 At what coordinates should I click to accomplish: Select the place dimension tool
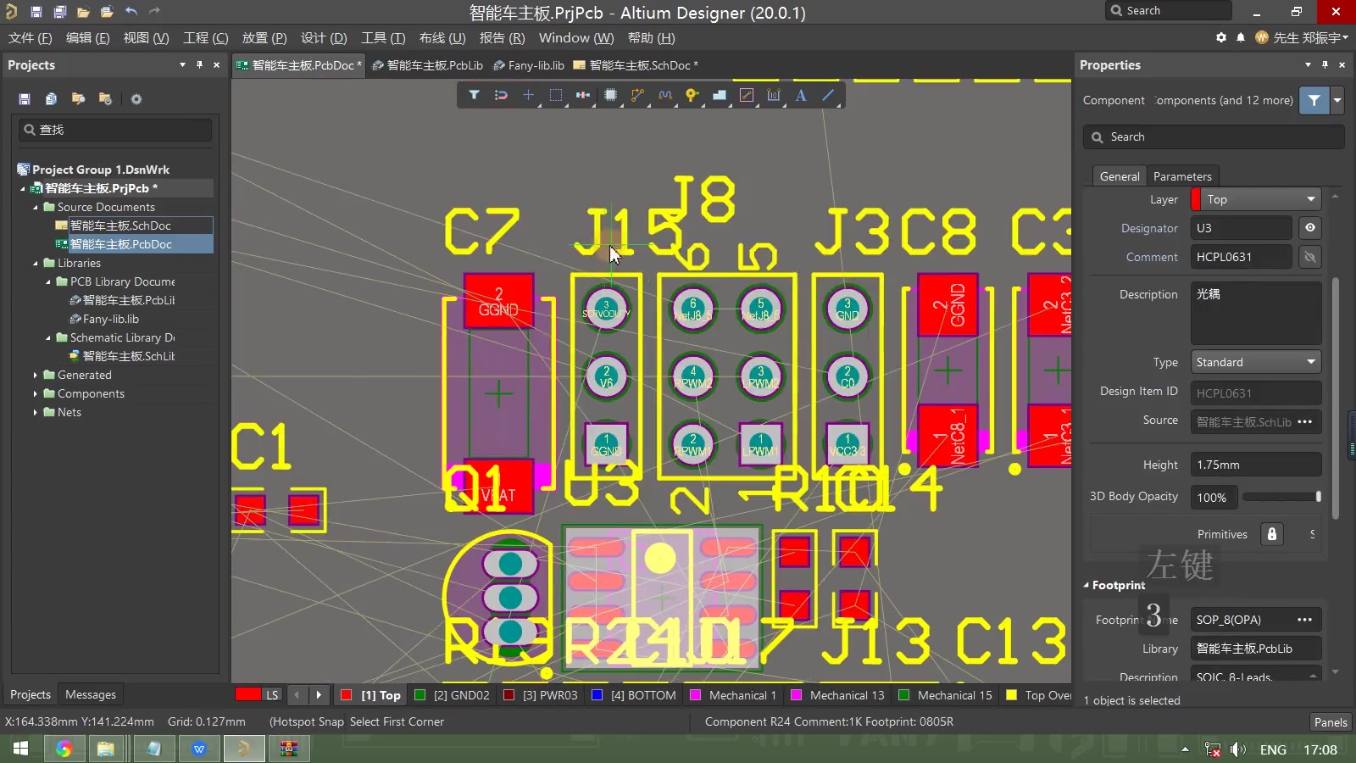(x=774, y=95)
